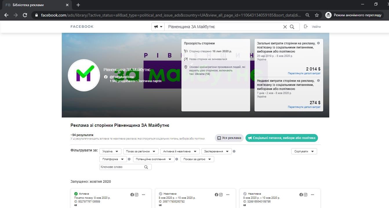Viewport: 389px width, 208px height.
Task: Run search with the magnifier icon
Action: click(x=292, y=27)
